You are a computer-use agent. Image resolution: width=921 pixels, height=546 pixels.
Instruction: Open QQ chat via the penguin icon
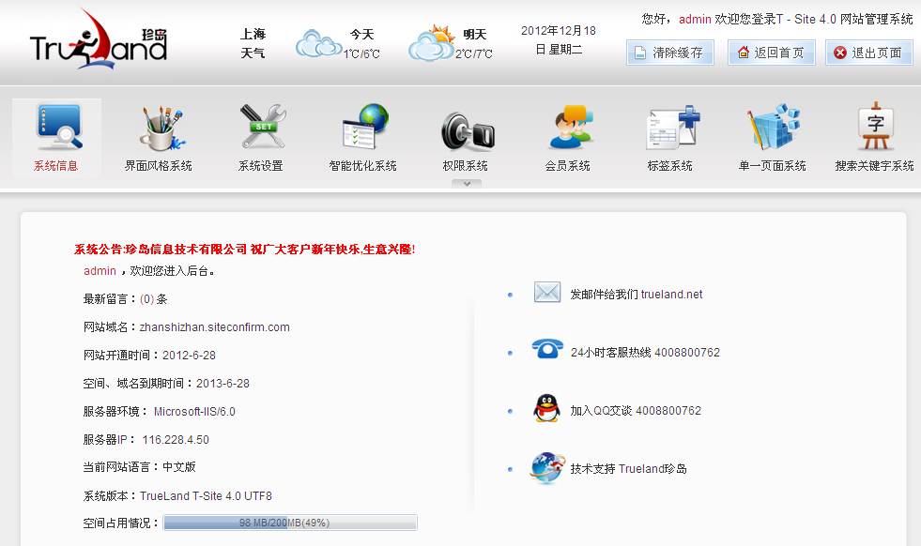(546, 409)
